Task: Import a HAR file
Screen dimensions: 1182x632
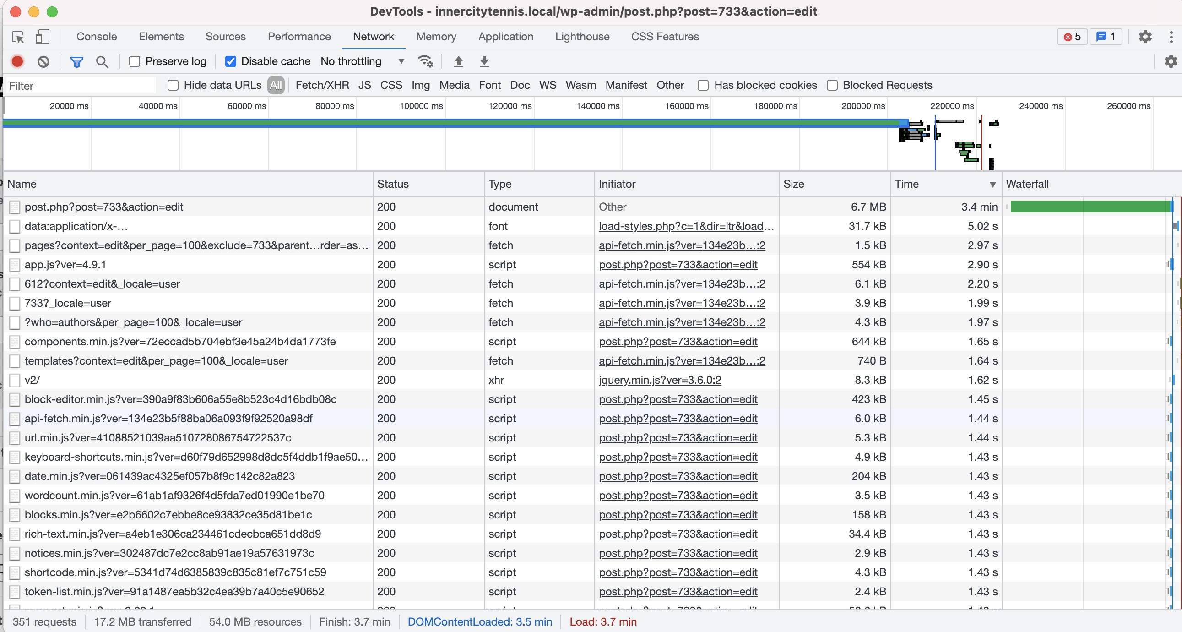Action: (458, 61)
